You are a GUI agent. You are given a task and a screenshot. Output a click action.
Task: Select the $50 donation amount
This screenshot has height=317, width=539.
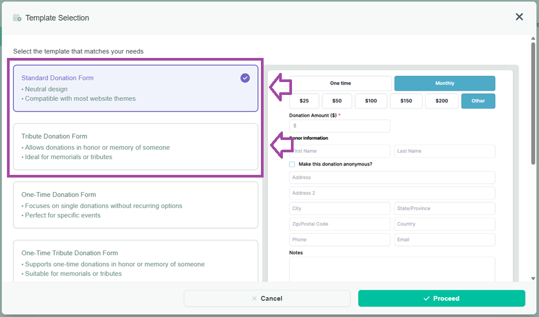pyautogui.click(x=337, y=101)
